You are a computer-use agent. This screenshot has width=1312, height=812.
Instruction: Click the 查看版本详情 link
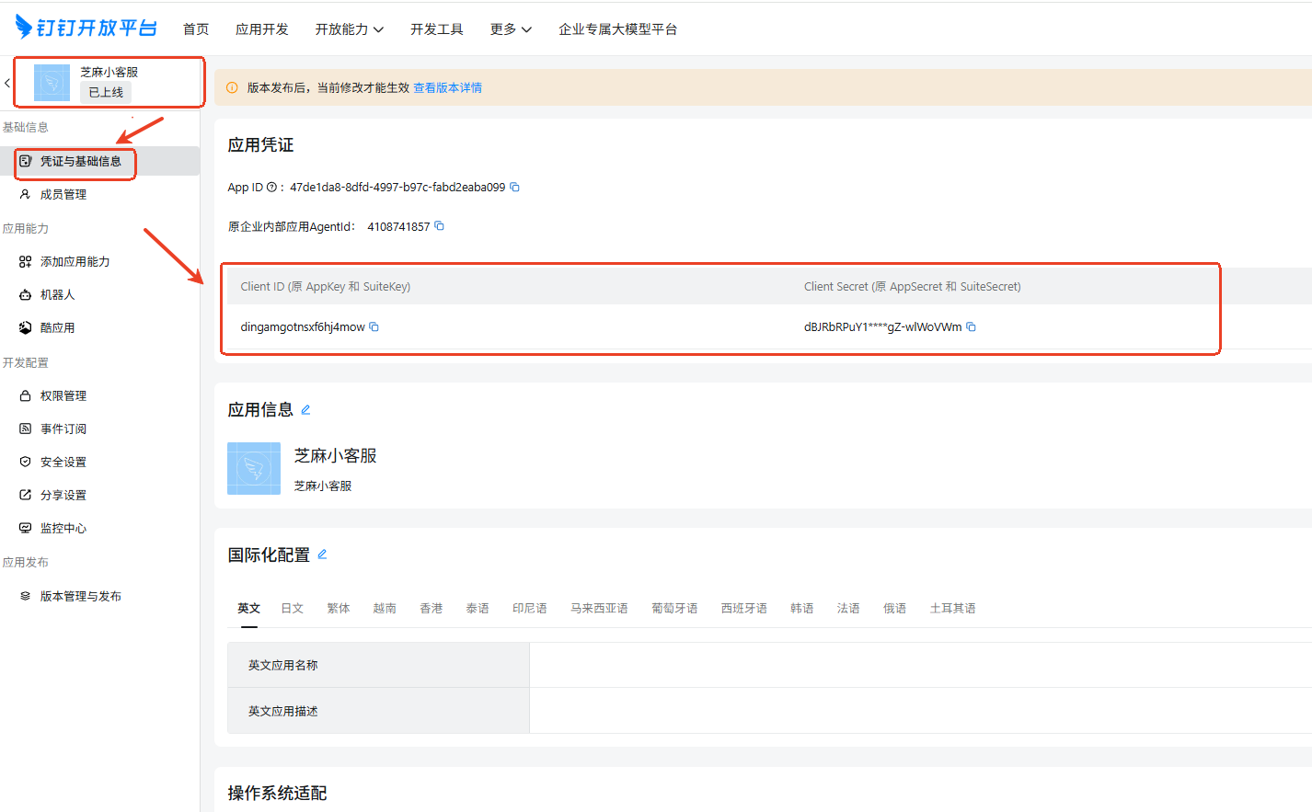(x=448, y=87)
